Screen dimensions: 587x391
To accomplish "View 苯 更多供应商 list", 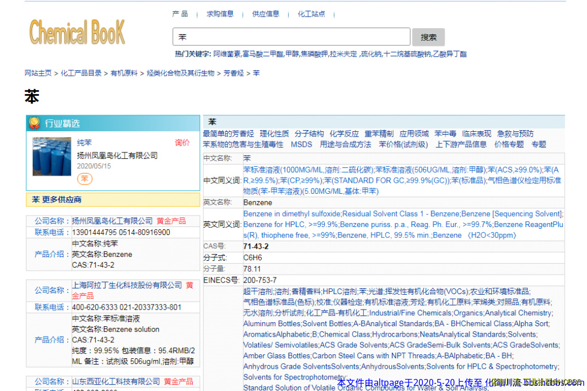I will point(56,200).
